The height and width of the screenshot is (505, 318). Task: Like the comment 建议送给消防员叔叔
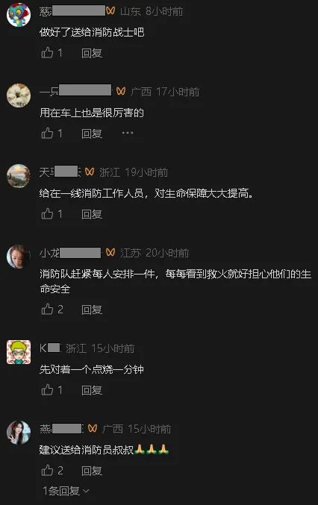[47, 470]
